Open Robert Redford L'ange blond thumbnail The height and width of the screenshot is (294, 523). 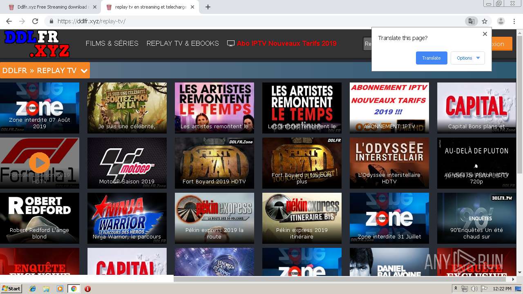click(40, 218)
